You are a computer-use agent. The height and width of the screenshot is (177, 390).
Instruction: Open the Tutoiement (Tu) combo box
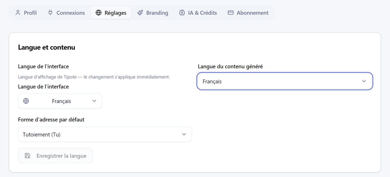104,134
